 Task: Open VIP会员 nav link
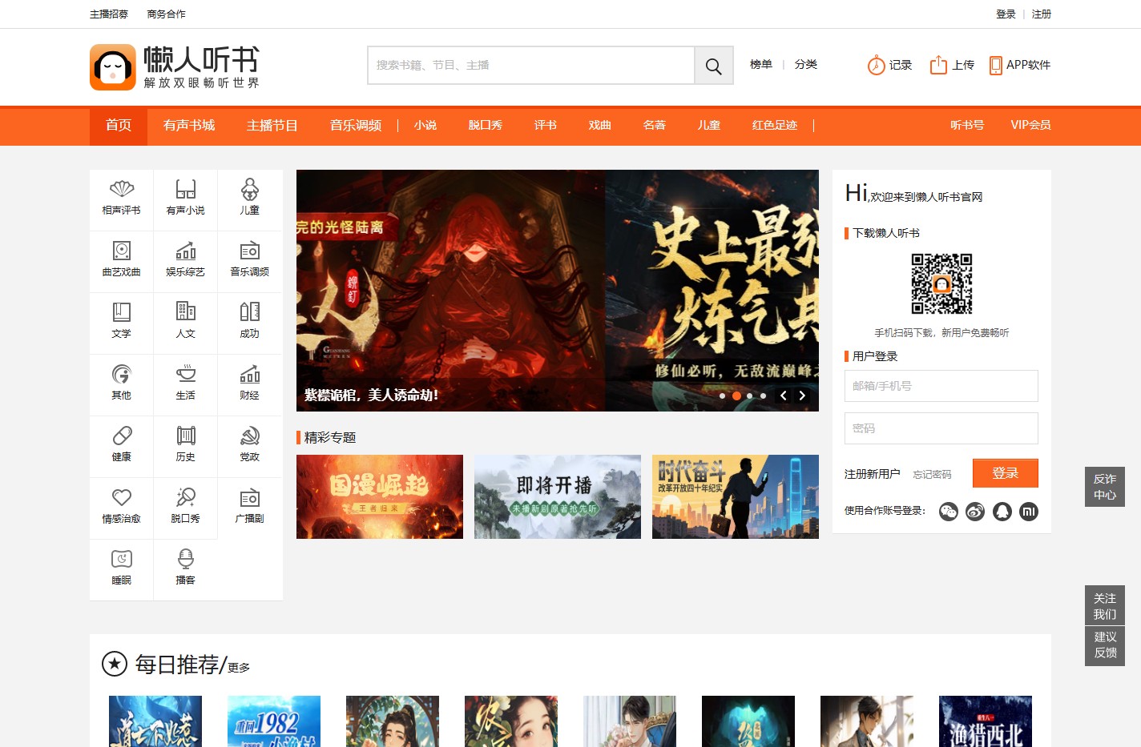pyautogui.click(x=1030, y=126)
